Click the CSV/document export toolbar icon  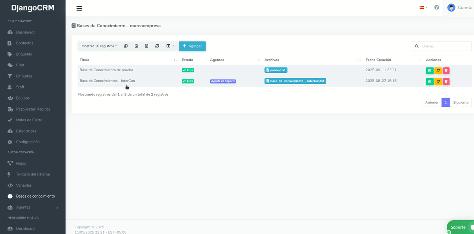point(147,46)
